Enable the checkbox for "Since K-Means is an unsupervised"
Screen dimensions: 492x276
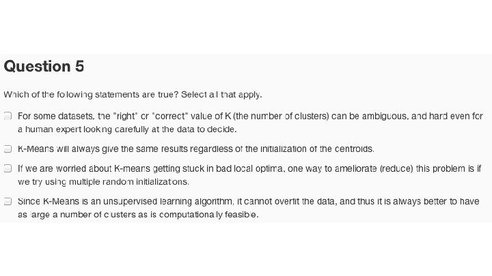tap(8, 202)
